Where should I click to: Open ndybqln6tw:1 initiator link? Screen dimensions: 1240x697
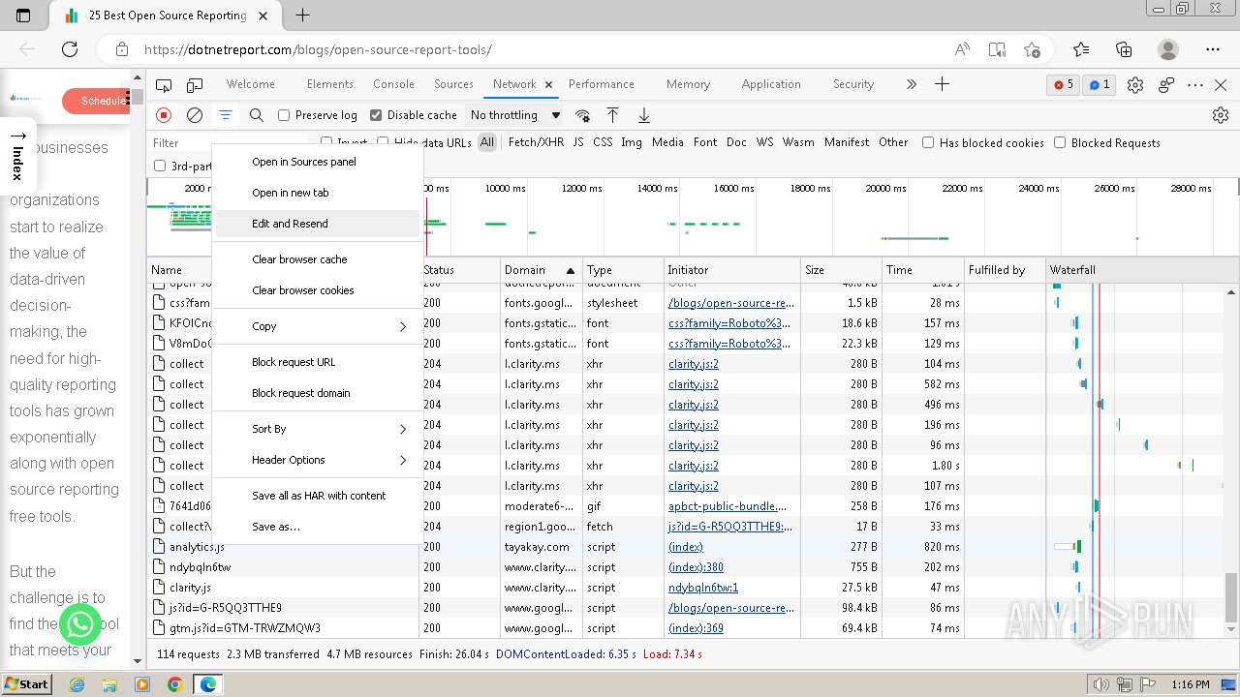coord(703,588)
